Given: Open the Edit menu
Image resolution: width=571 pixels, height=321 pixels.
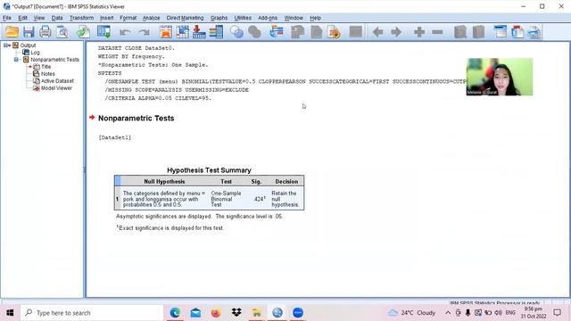Looking at the screenshot, I should pyautogui.click(x=22, y=18).
